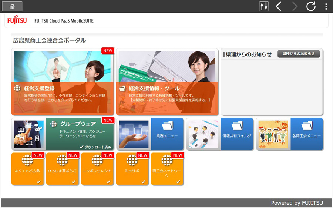
Task: Open the three-dot overflow menu
Action: [326, 6]
